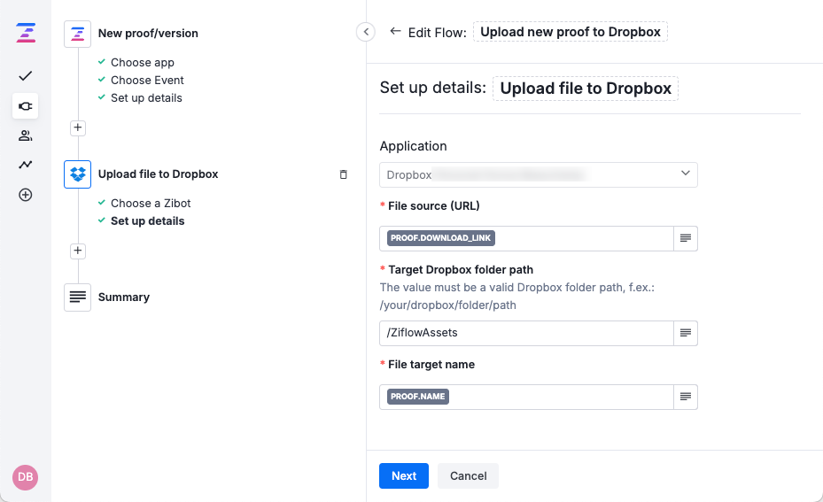Image resolution: width=823 pixels, height=502 pixels.
Task: Select the New proof/version step title
Action: [x=148, y=34]
